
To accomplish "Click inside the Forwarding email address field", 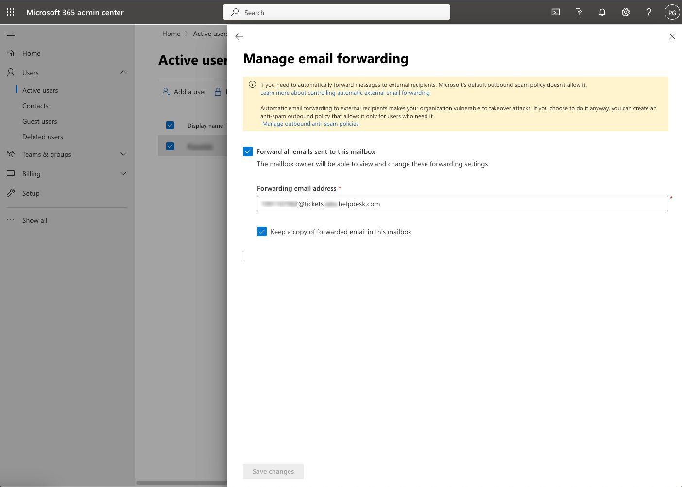I will pyautogui.click(x=461, y=203).
